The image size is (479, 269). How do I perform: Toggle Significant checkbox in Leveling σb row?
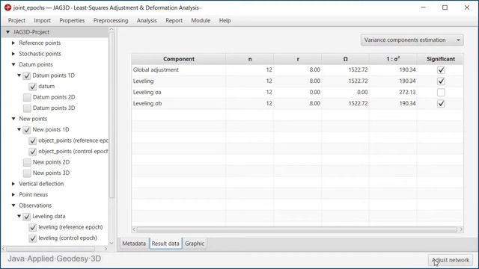(441, 104)
